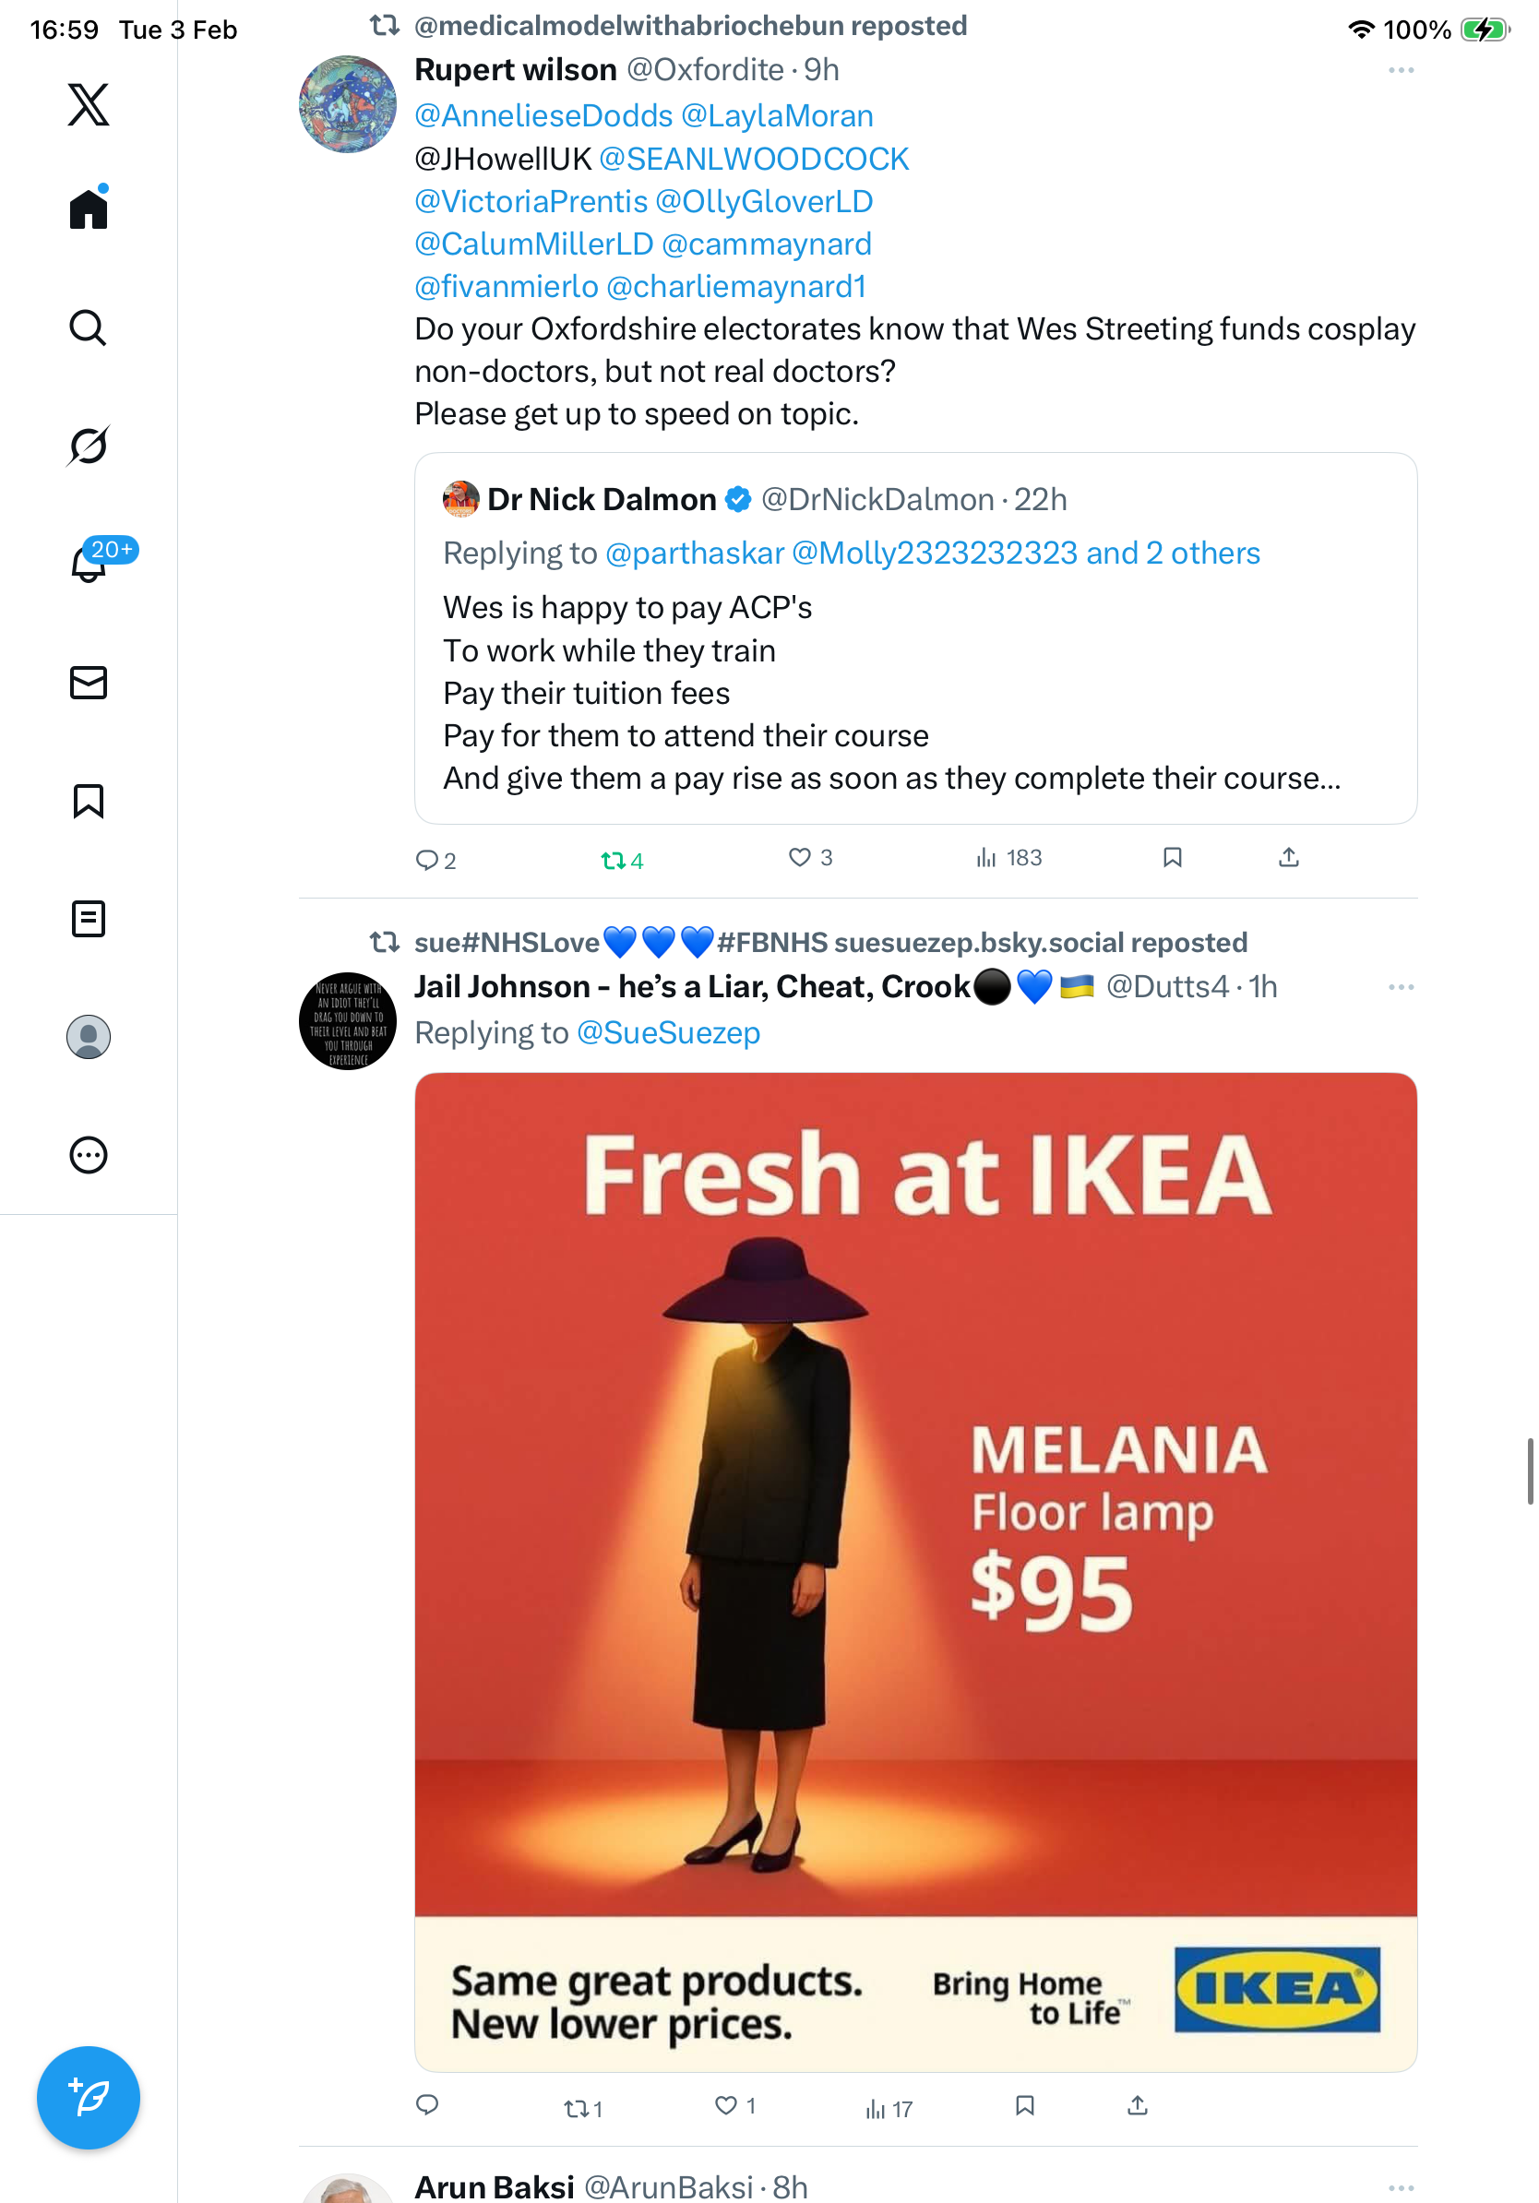
Task: Open the X logo home link
Action: click(x=89, y=104)
